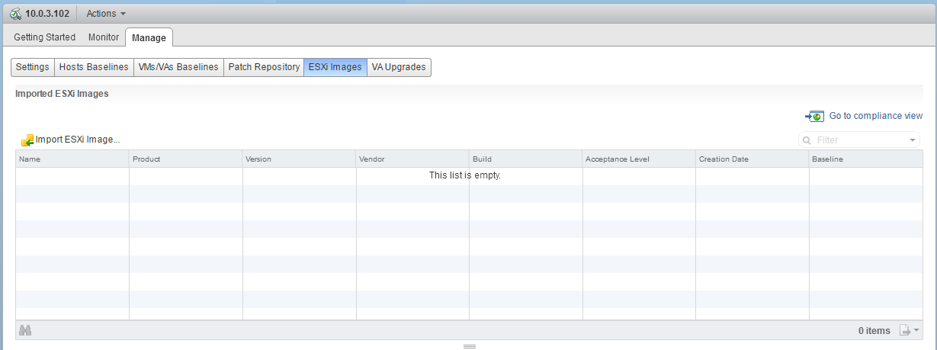
Task: Sort by the Creation Date column header
Action: (x=752, y=159)
